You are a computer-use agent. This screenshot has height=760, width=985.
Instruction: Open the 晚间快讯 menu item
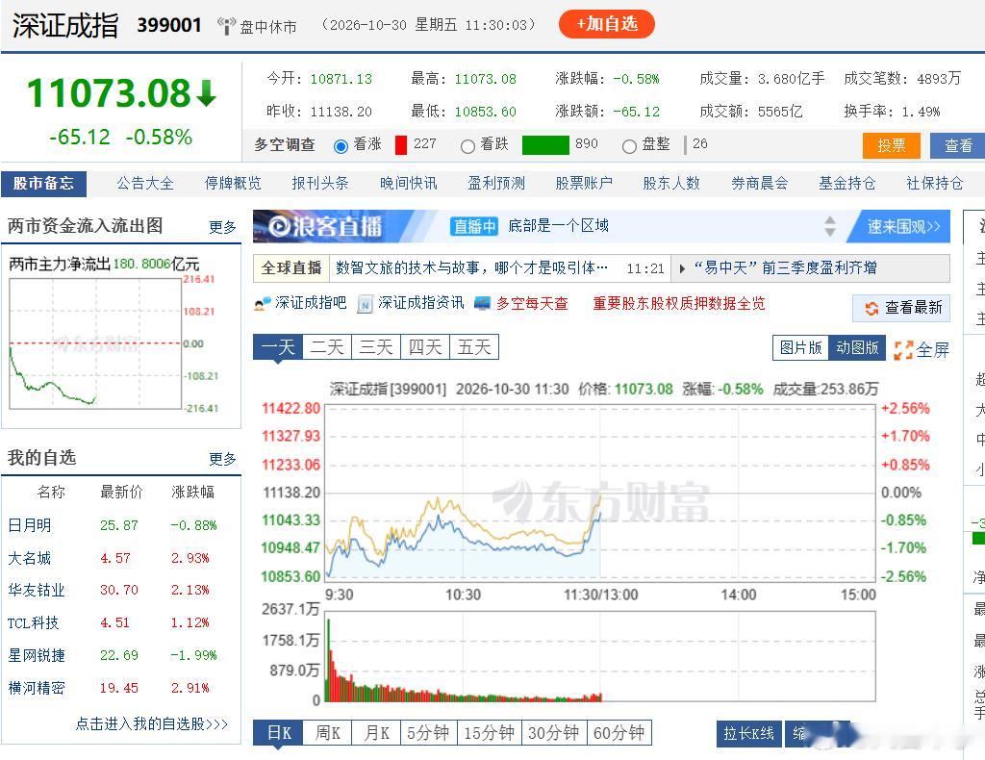(x=408, y=184)
